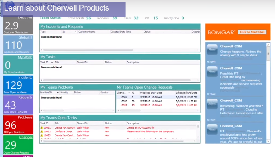Click scroll down arrow in Open Tasks grid

(x=198, y=137)
